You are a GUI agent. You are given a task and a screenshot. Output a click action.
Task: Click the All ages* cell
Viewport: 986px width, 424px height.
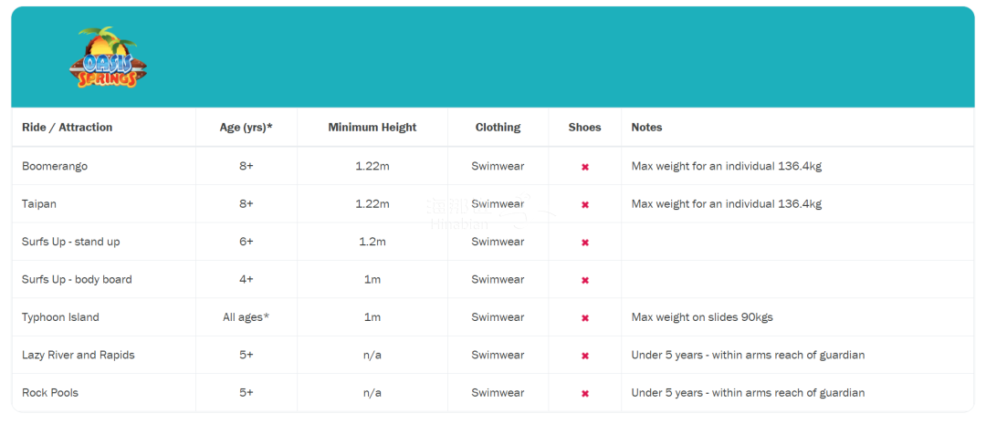[246, 317]
